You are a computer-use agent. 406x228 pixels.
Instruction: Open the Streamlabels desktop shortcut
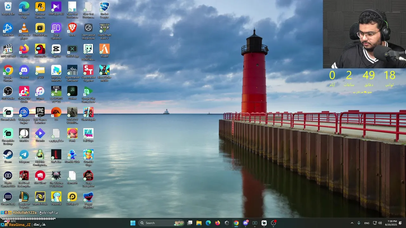8,114
